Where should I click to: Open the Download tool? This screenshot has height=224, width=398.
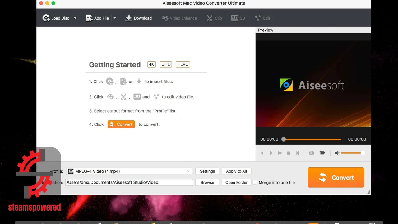click(x=138, y=18)
